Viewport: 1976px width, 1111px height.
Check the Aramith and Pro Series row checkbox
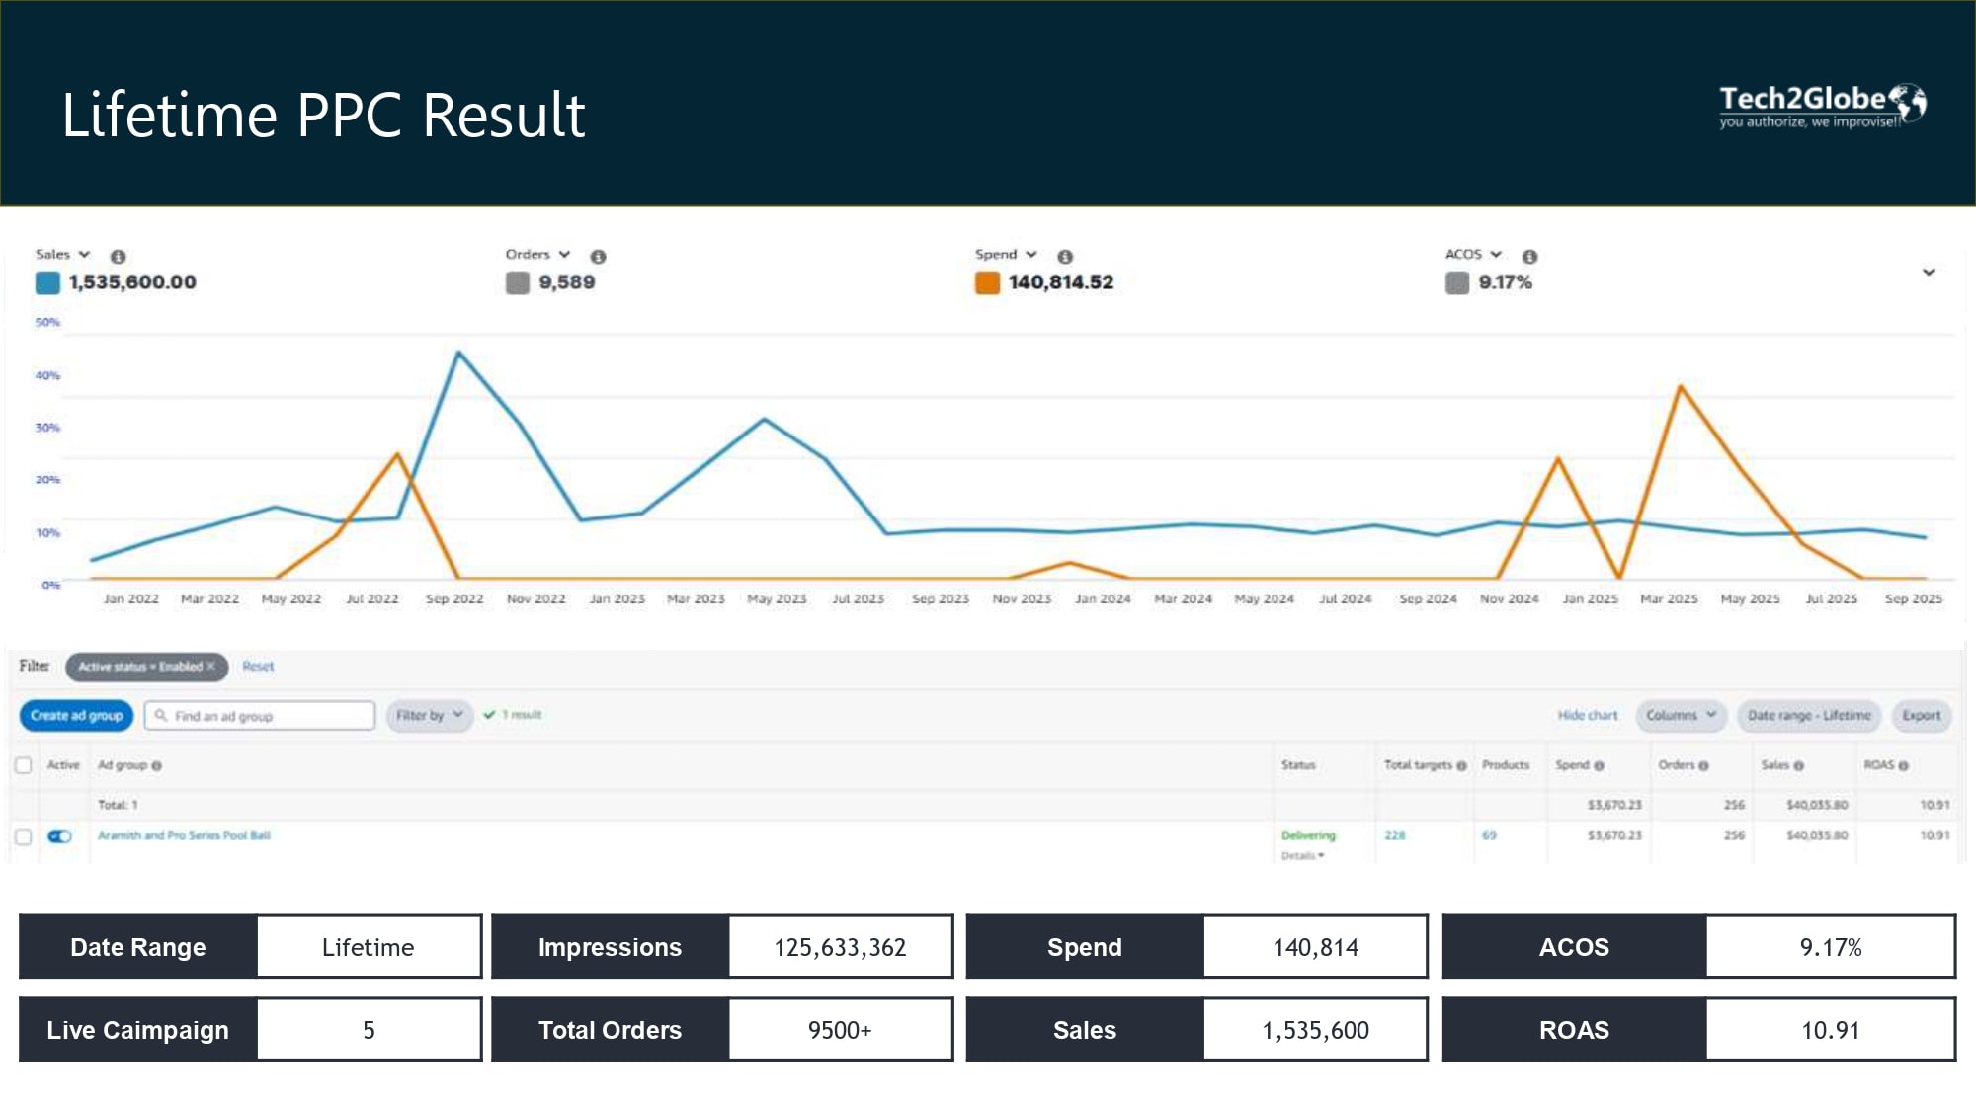click(24, 836)
